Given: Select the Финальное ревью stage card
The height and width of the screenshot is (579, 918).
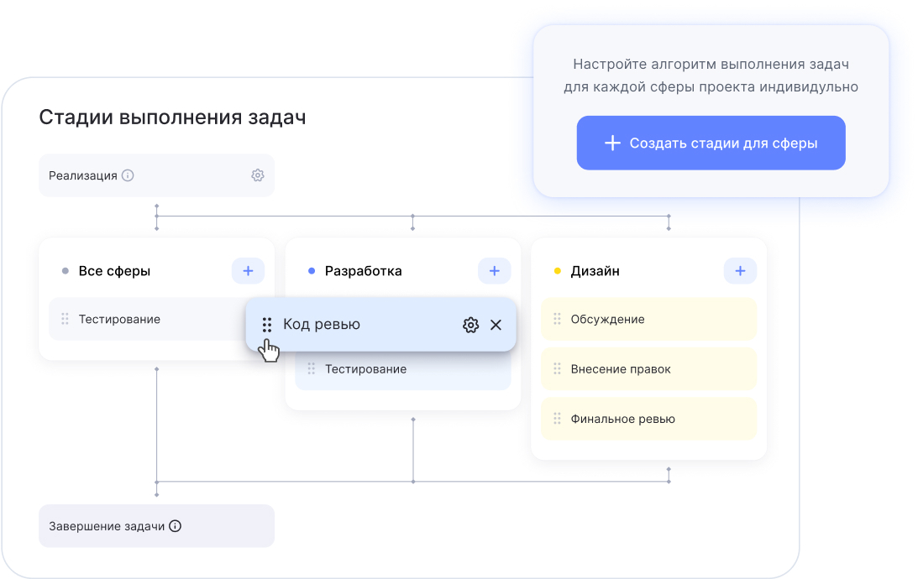Looking at the screenshot, I should point(648,419).
